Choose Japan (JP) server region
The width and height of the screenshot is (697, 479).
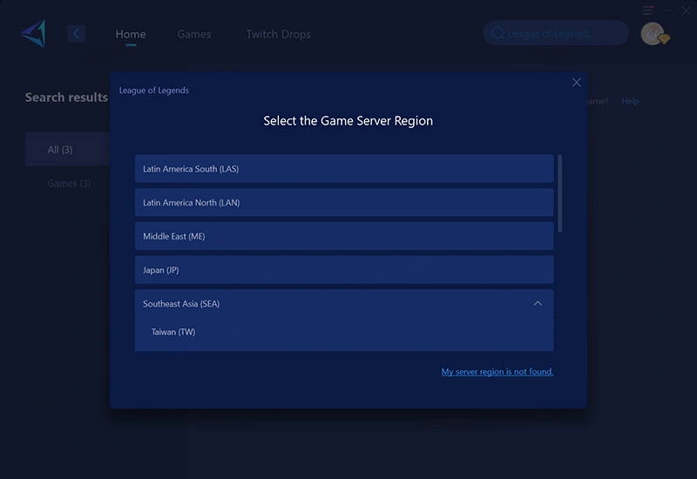(x=344, y=270)
